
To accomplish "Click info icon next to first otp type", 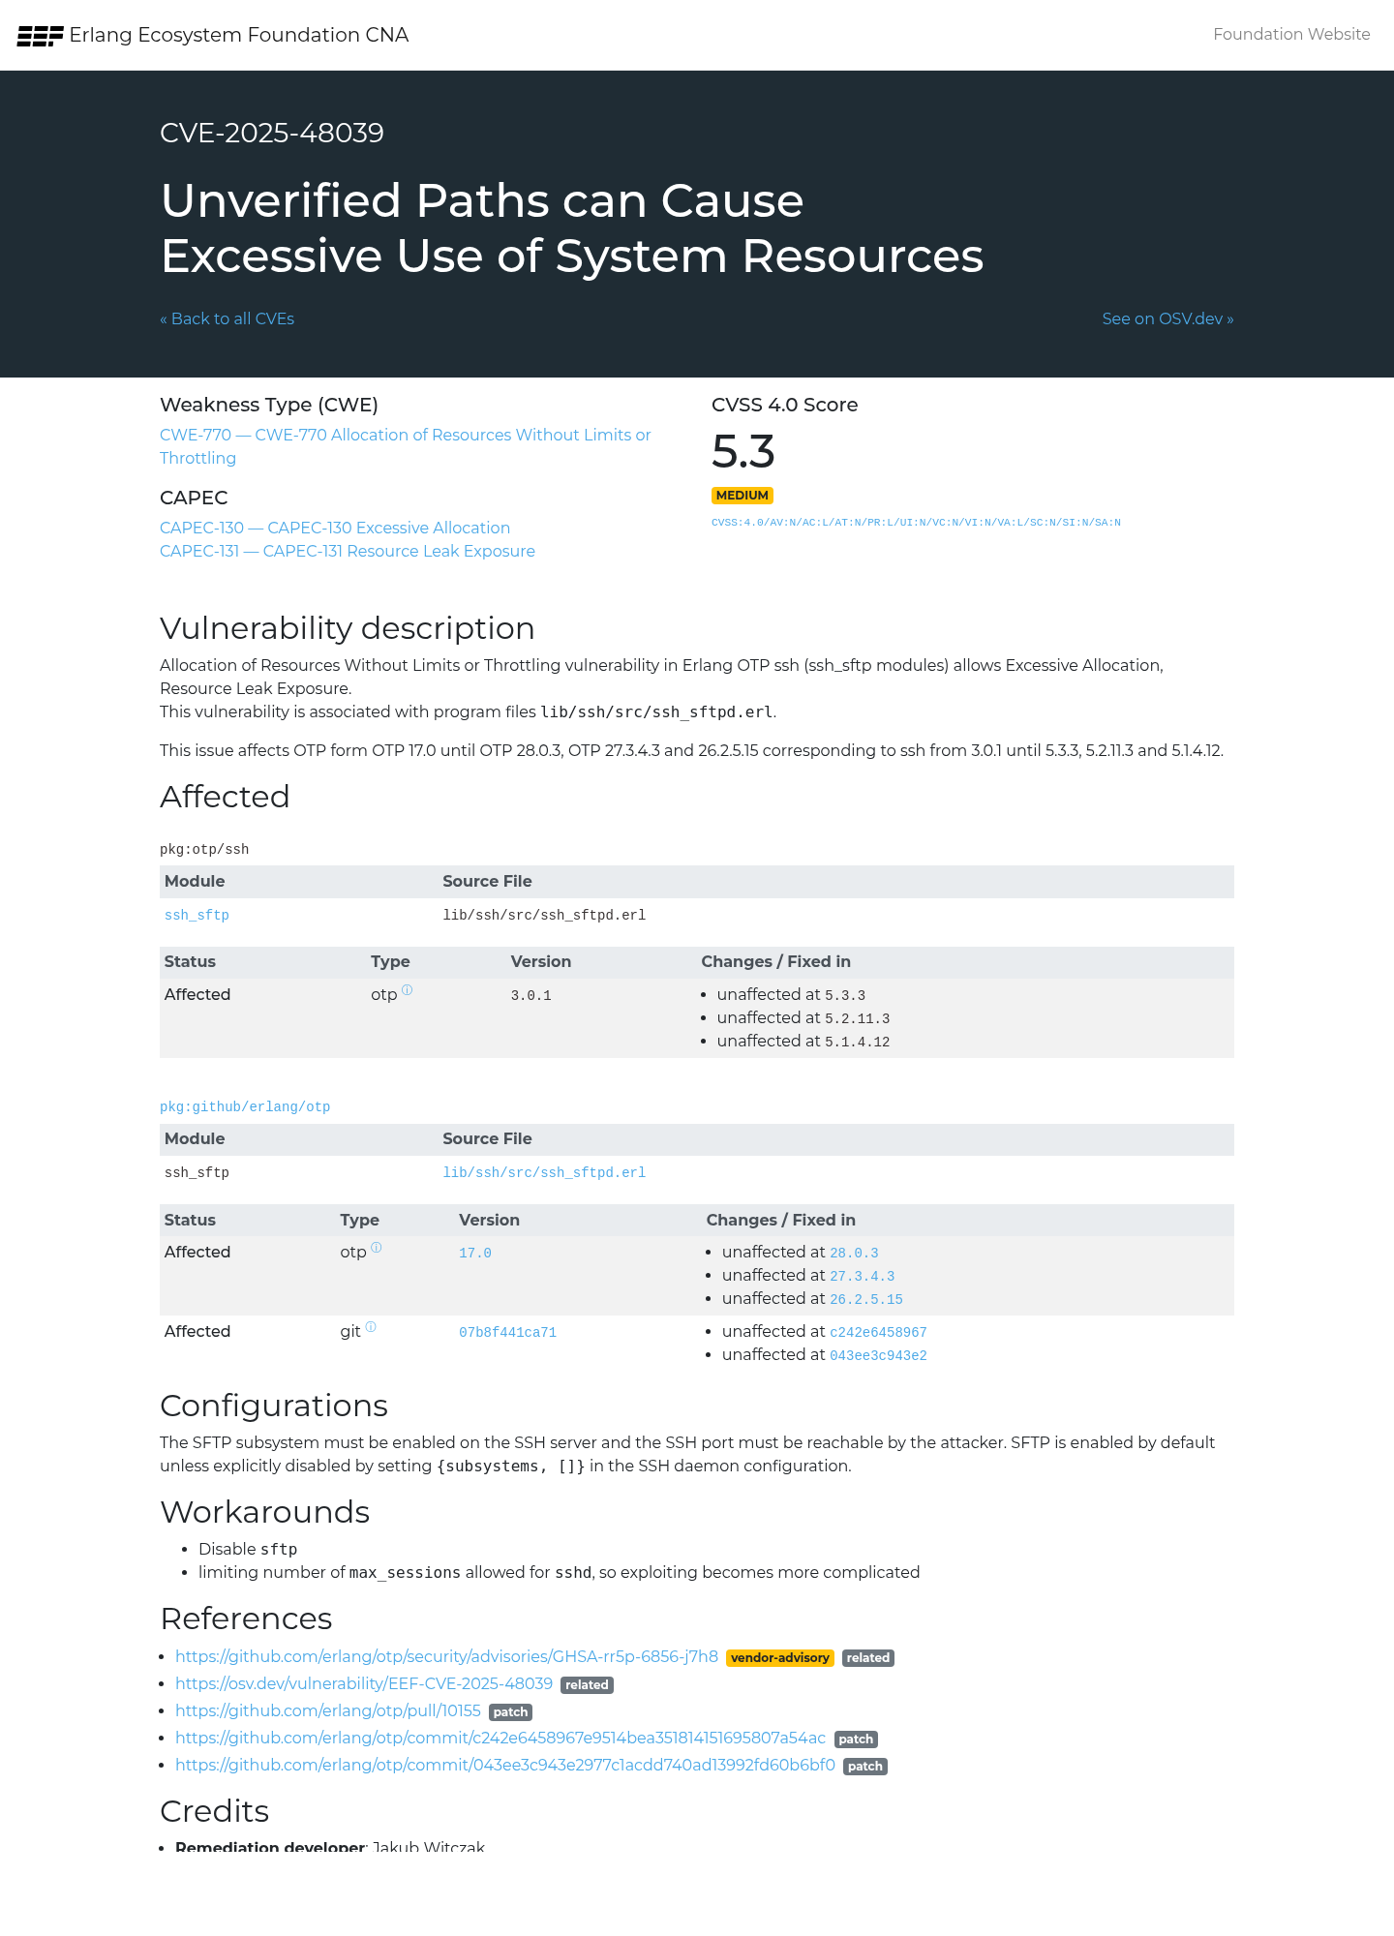I will (408, 989).
